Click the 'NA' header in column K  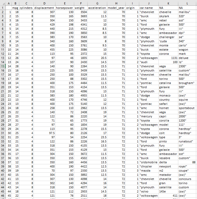point(168,8)
